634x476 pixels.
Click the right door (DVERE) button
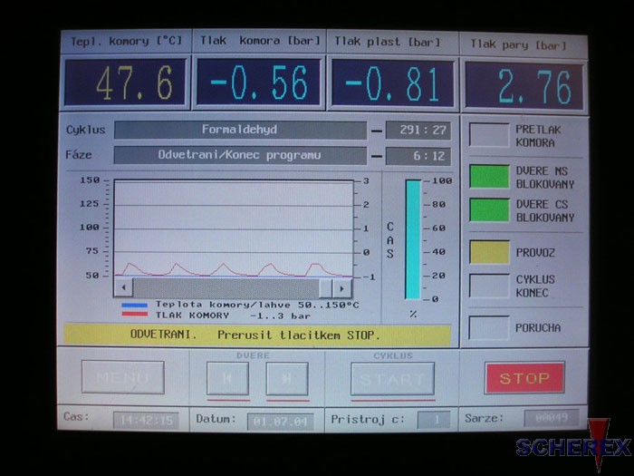[x=287, y=379]
